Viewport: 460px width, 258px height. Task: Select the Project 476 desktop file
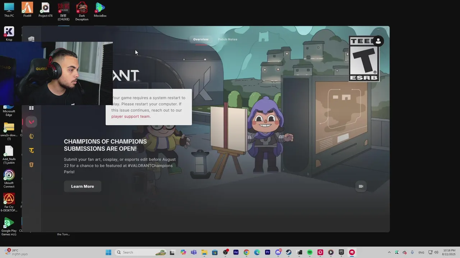coord(45,10)
